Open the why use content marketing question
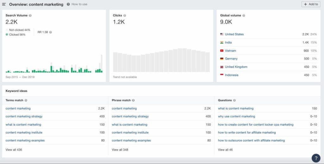The width and height of the screenshot is (324, 164). (x=236, y=117)
